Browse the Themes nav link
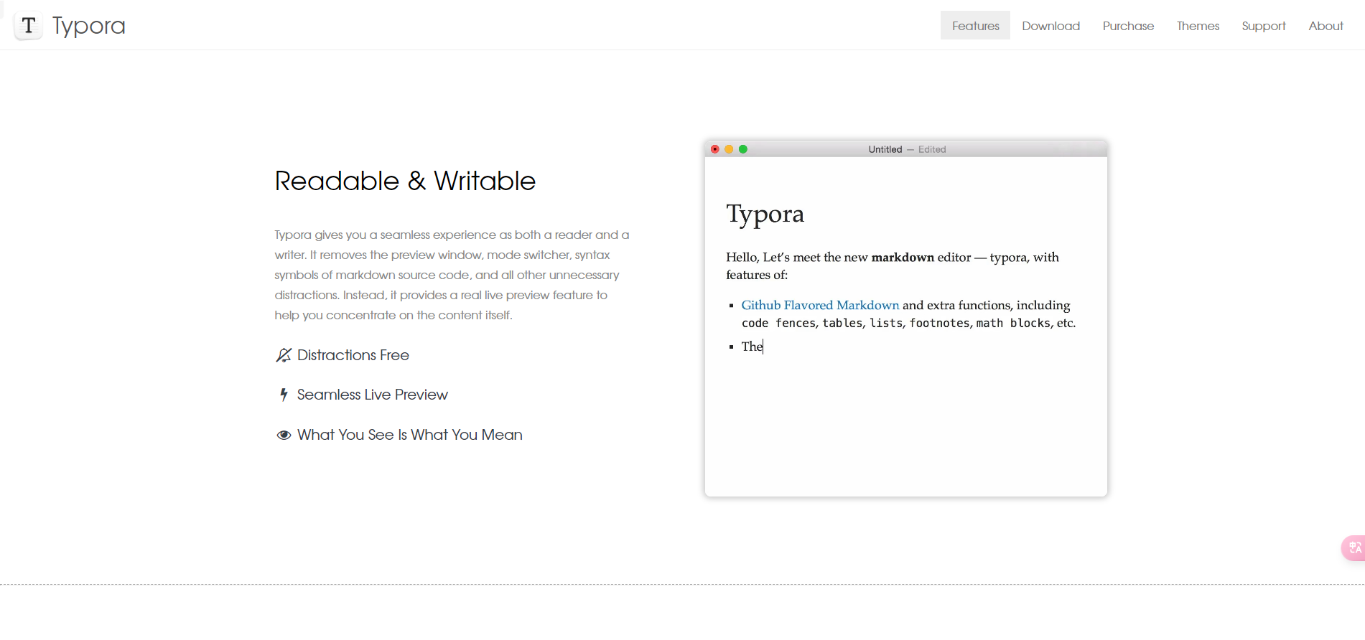The width and height of the screenshot is (1365, 640). coord(1198,26)
